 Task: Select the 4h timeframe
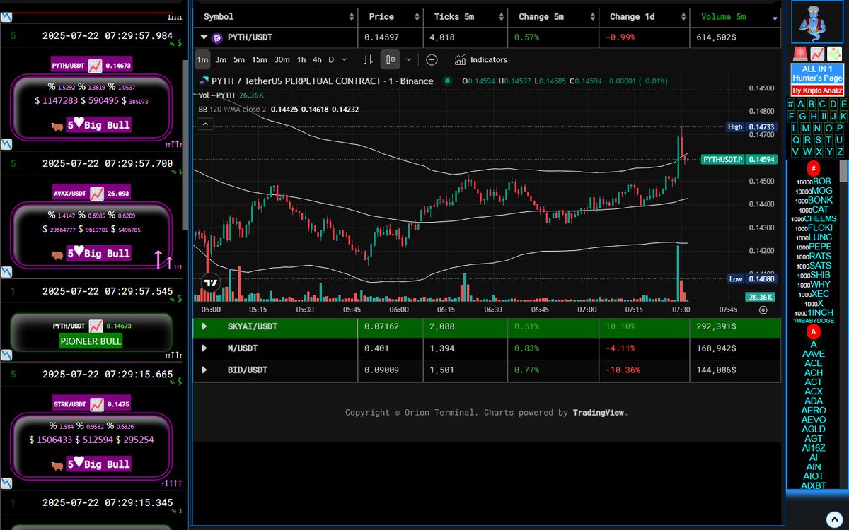pyautogui.click(x=317, y=60)
